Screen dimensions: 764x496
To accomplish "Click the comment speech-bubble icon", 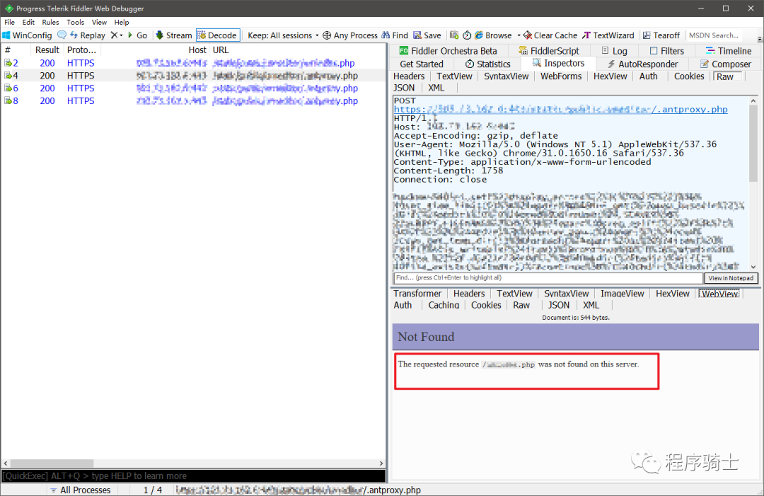I will point(62,35).
